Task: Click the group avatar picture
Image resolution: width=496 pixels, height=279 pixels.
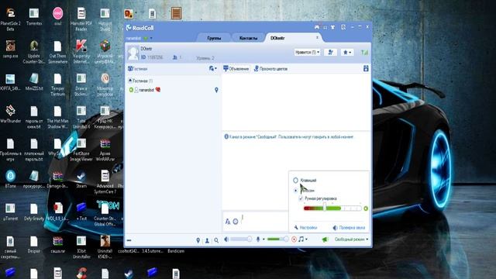Action: (133, 53)
